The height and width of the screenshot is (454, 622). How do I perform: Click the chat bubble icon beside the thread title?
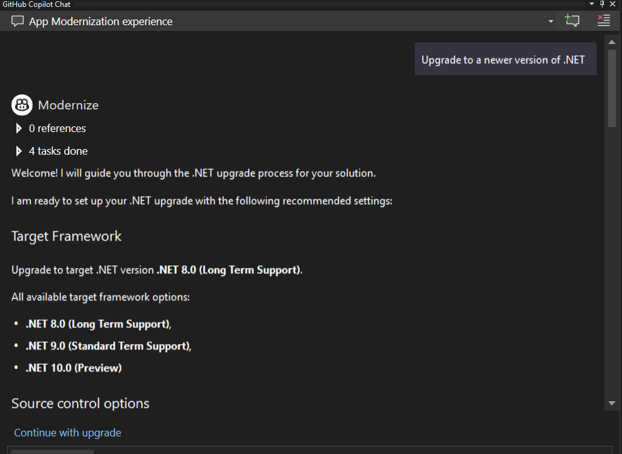tap(18, 21)
